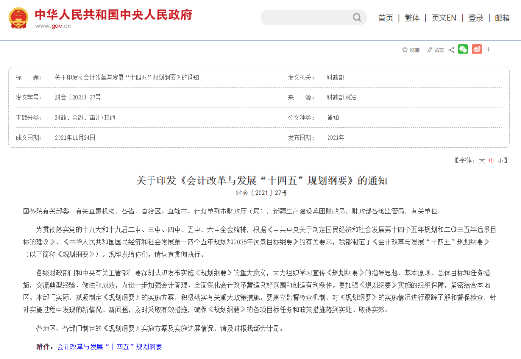The image size is (521, 359).
Task: Switch to the 英文EN English version
Action: [x=443, y=17]
